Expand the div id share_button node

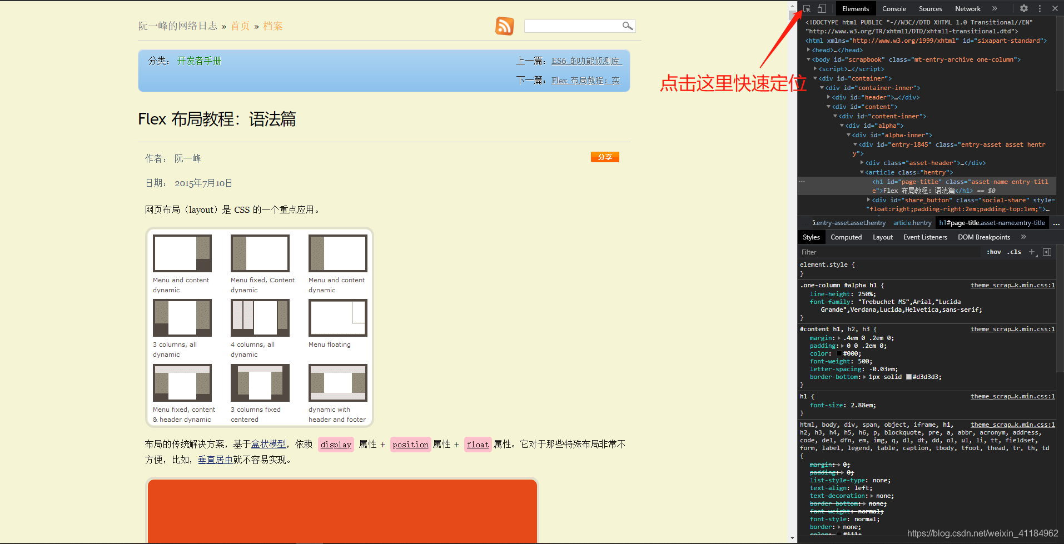tap(869, 200)
